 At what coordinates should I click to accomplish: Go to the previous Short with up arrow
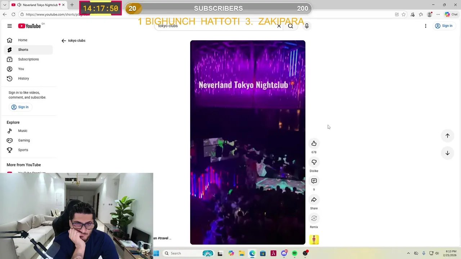[447, 136]
